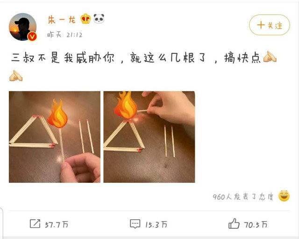This screenshot has width=299, height=239.
Task: View the 960人发表了态度 reactions text
Action: click(x=243, y=196)
